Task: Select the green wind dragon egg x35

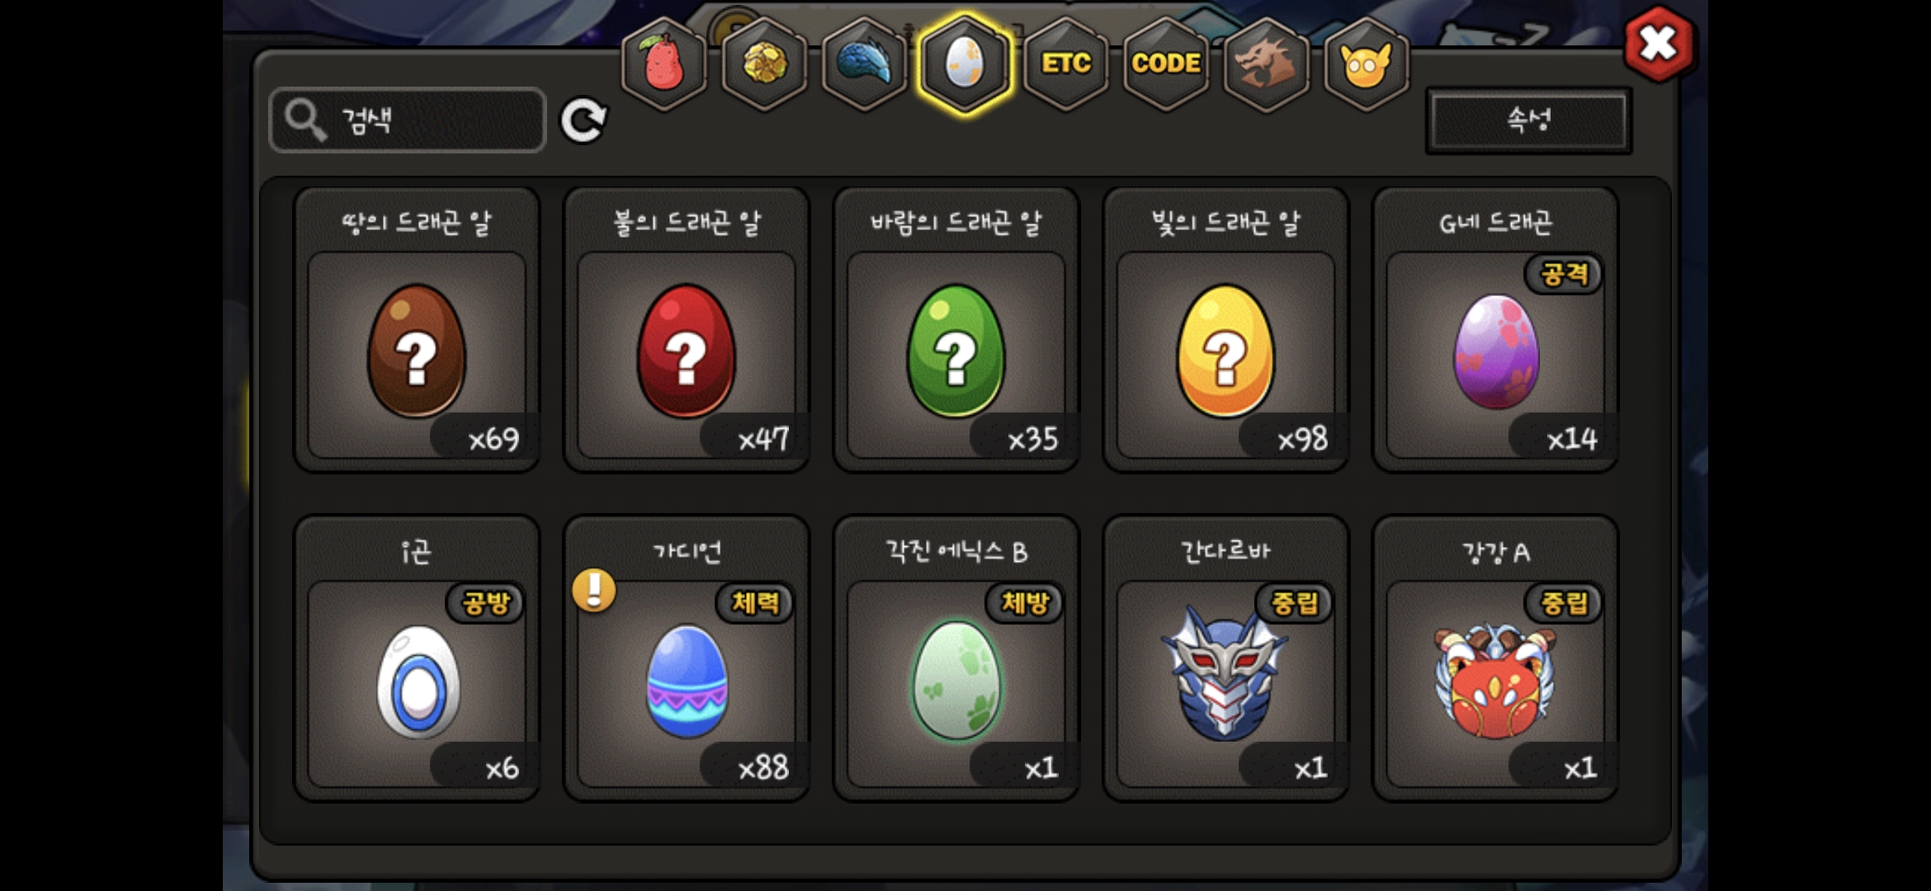Action: tap(956, 330)
